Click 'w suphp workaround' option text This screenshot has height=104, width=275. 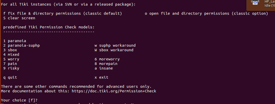pos(115,45)
